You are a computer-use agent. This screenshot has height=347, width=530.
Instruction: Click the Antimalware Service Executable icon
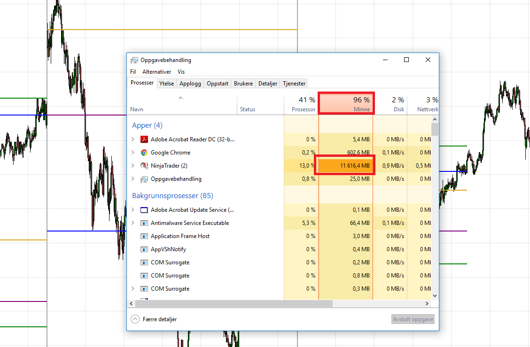click(144, 223)
